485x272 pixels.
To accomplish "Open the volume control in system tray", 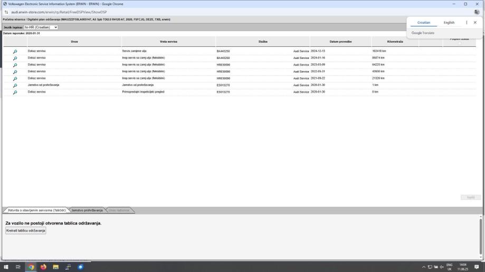I will click(x=442, y=267).
